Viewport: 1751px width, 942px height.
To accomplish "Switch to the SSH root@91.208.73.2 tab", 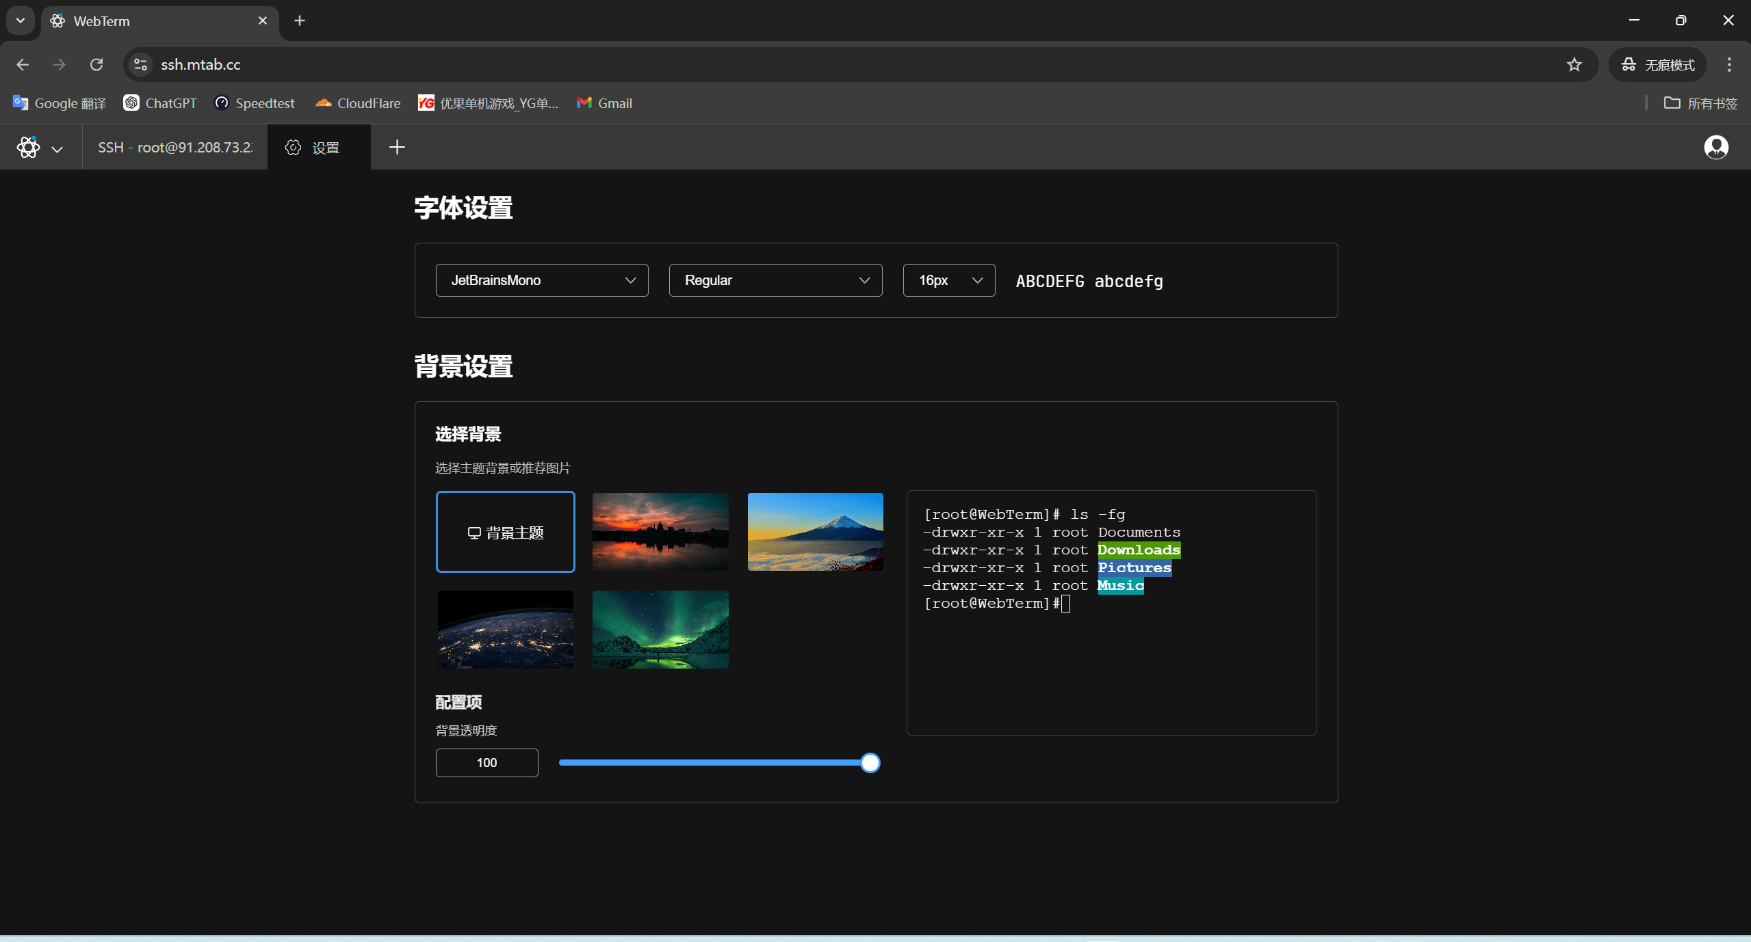I will point(174,147).
